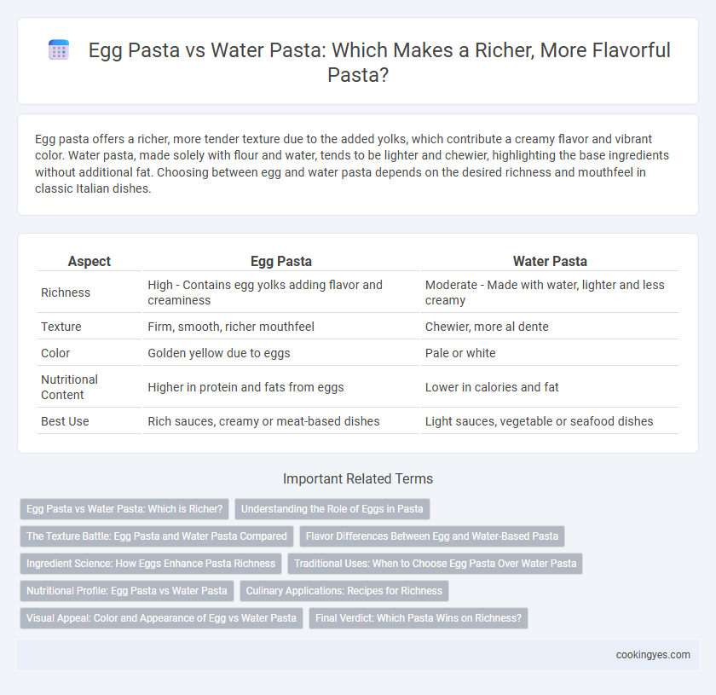The height and width of the screenshot is (695, 716).
Task: Open 'Egg Pasta vs Water Pasta: Which is Richer?' tag
Action: pos(124,509)
